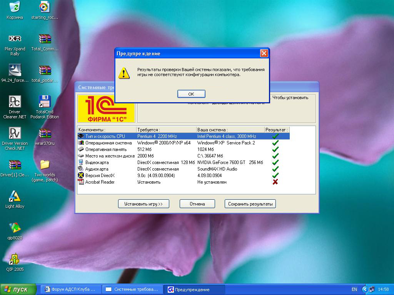Close the Предупреждение dialog

[x=264, y=53]
